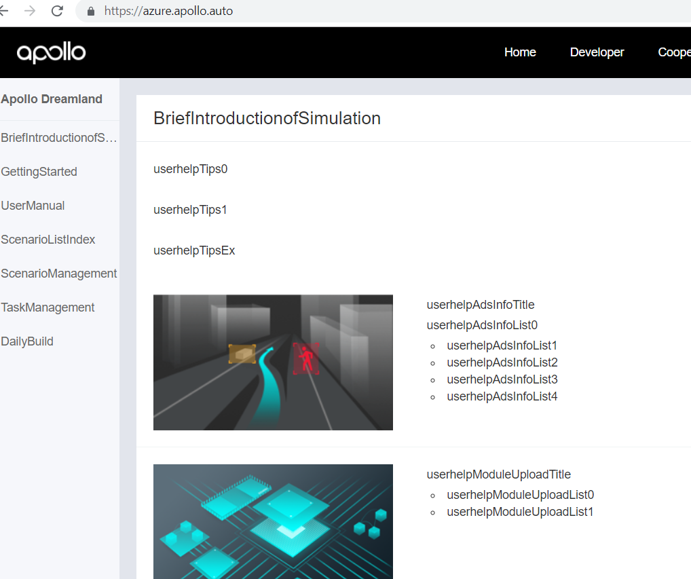The width and height of the screenshot is (691, 579).
Task: Open the partially visible Coope... menu item
Action: pyautogui.click(x=674, y=52)
